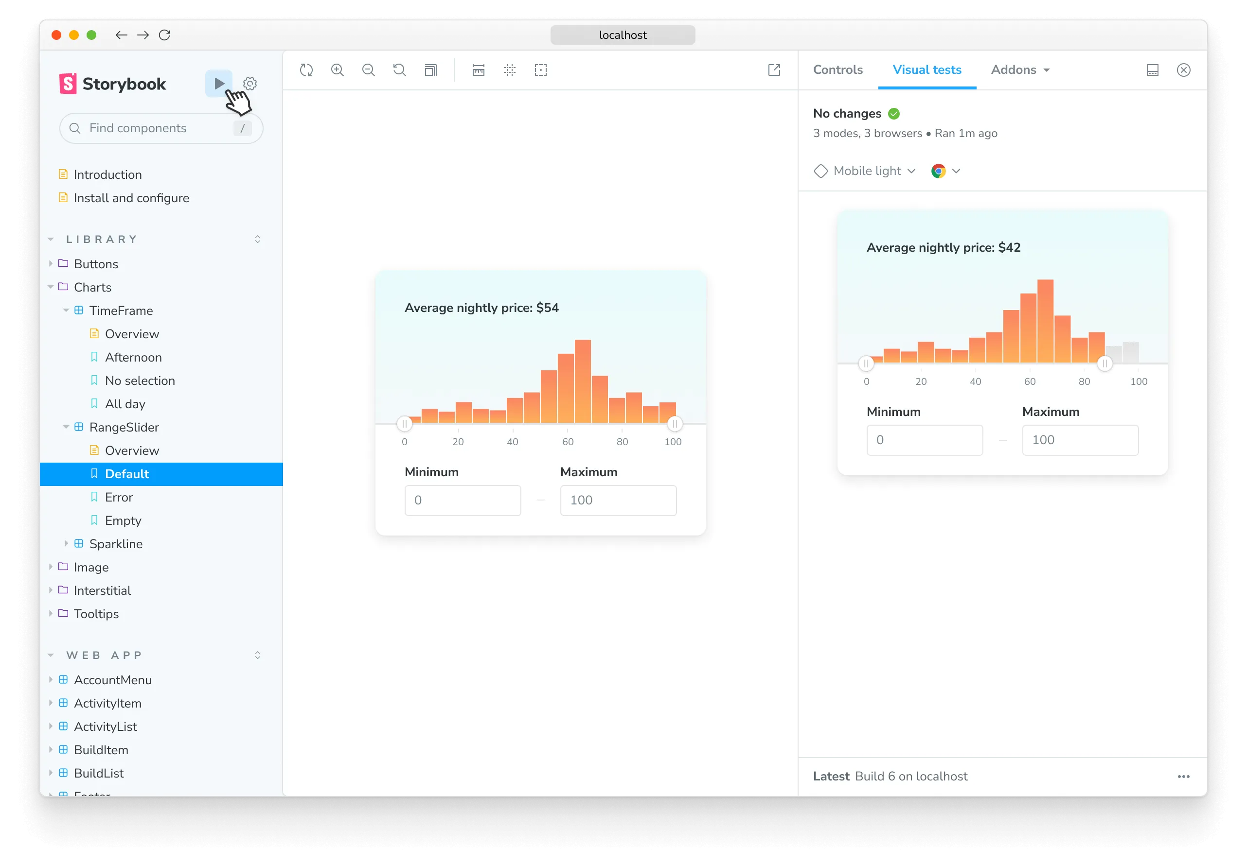Screen dimensions: 1247x865
Task: Click the canvas Maximum input field
Action: pos(618,500)
